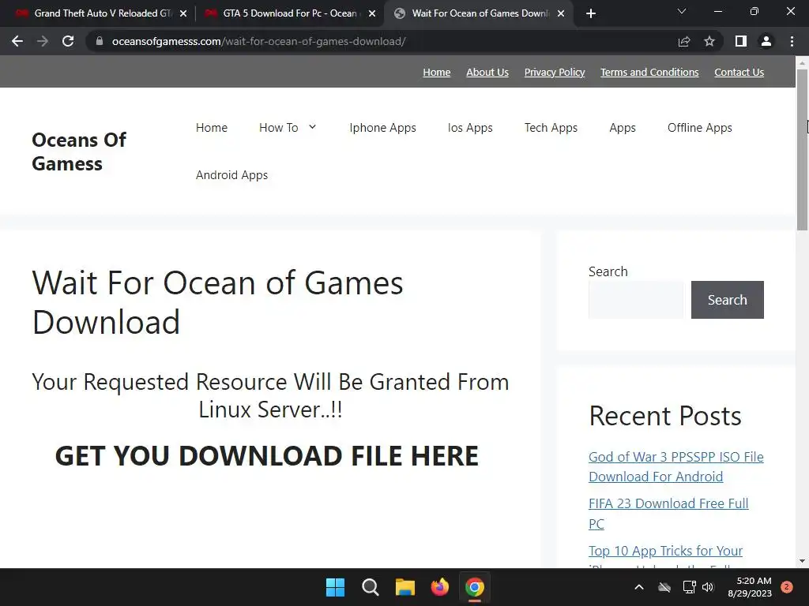Click the dark Search button
This screenshot has width=809, height=606.
[x=727, y=299]
